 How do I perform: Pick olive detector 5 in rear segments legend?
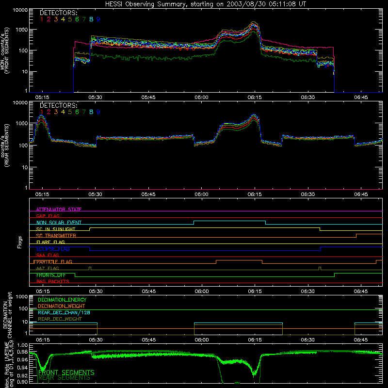[x=70, y=112]
